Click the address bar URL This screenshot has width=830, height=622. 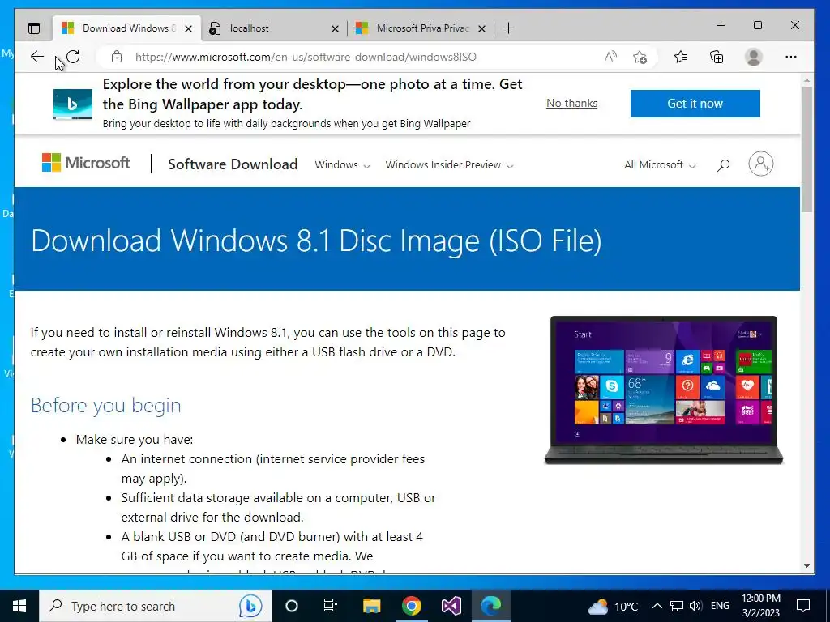click(306, 57)
